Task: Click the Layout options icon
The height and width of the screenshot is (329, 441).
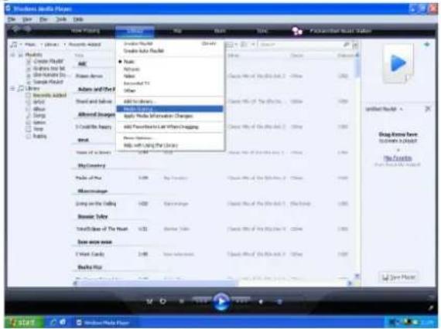Action: (x=244, y=44)
